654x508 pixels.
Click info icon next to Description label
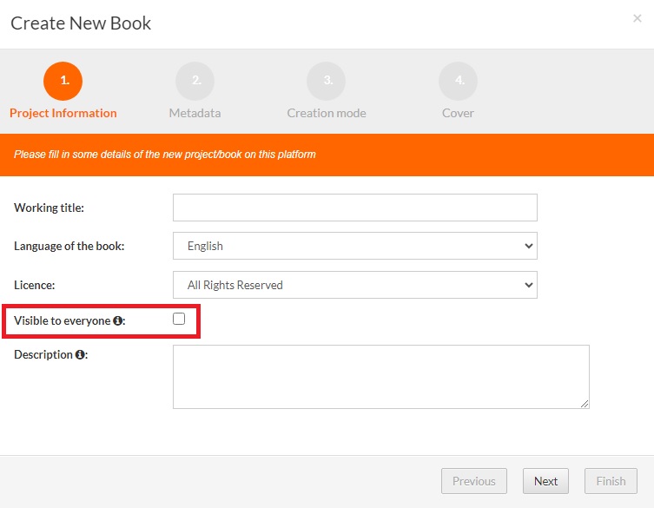80,355
